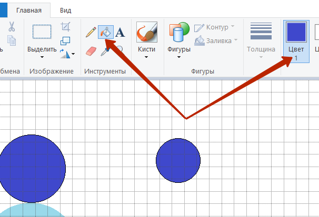Click the Кисти label
Image resolution: width=319 pixels, height=217 pixels.
[146, 49]
